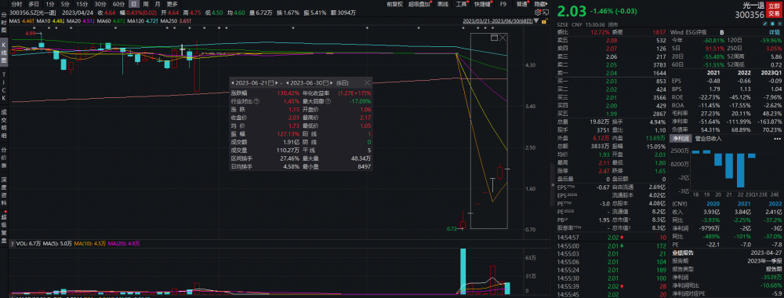The image size is (784, 298).
Task: Maximize the range selection box icon
Action: (x=495, y=38)
